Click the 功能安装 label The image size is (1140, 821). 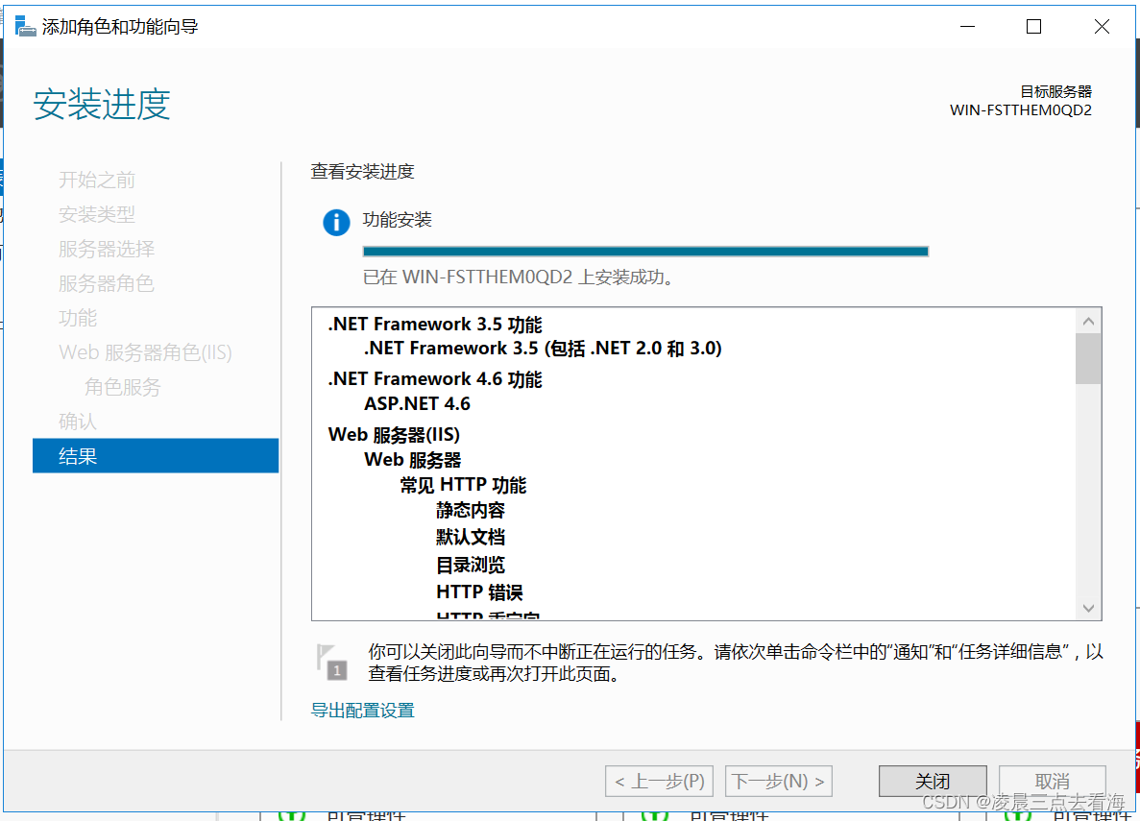click(397, 220)
